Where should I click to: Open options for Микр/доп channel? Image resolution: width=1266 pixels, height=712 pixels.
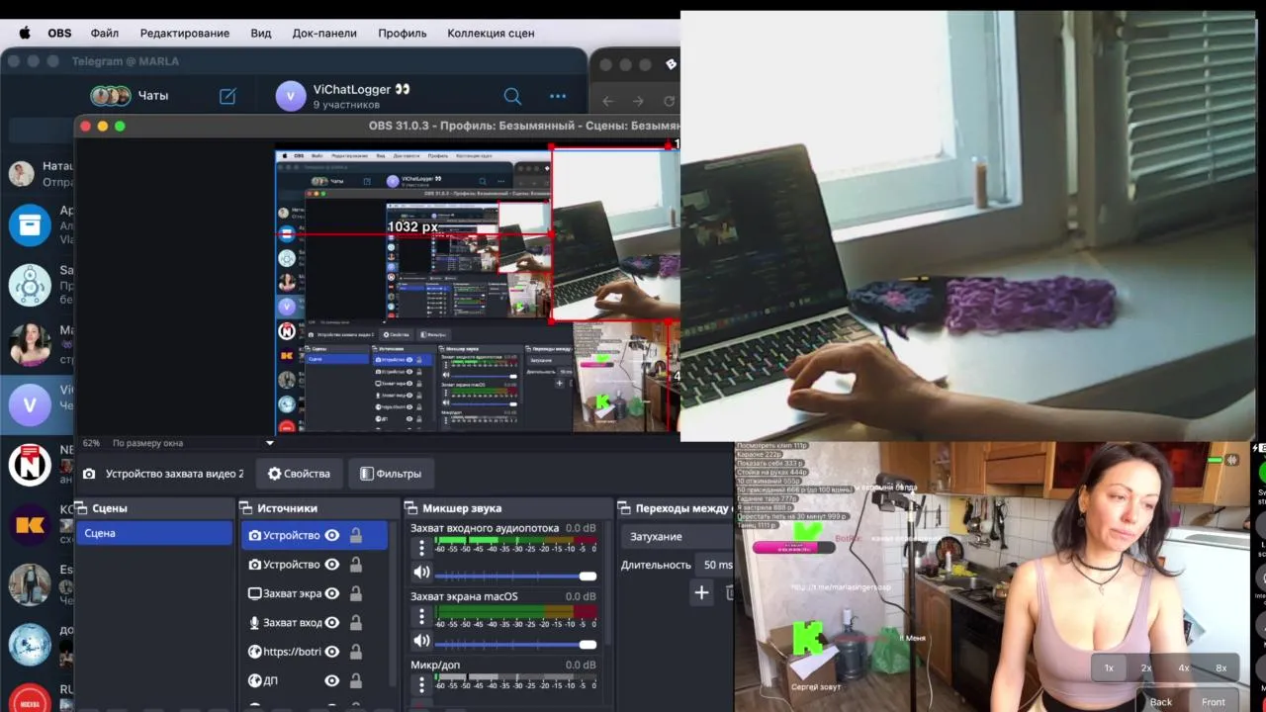pyautogui.click(x=421, y=685)
